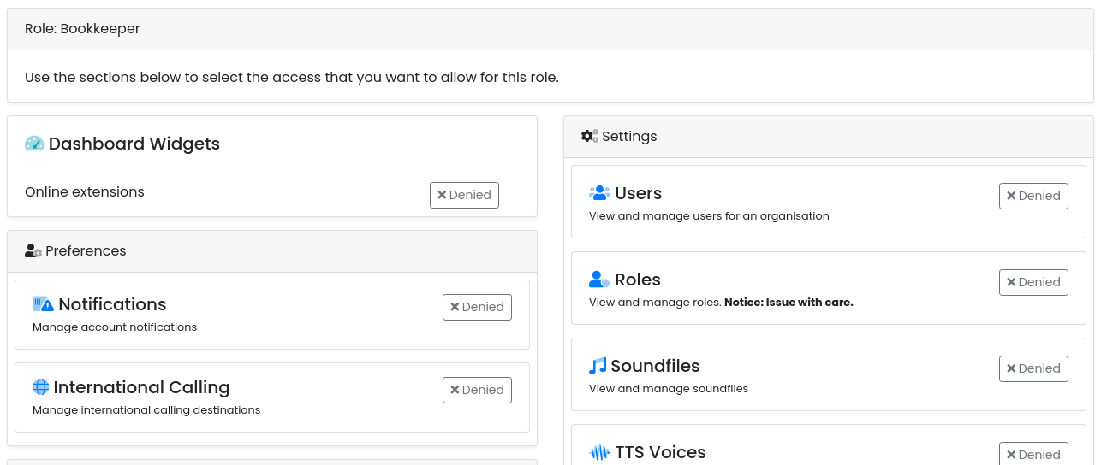Click the Dashboard Widgets gauge icon
The width and height of the screenshot is (1101, 465).
pos(34,144)
